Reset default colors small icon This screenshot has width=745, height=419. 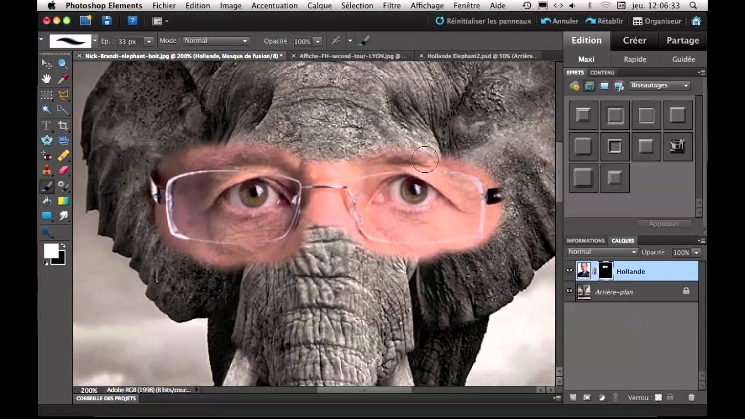point(46,263)
